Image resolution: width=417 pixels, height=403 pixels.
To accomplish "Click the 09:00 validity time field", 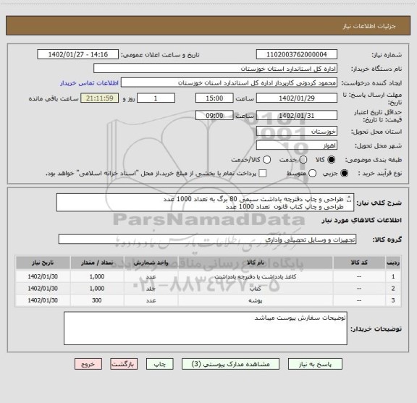I will pyautogui.click(x=214, y=115).
